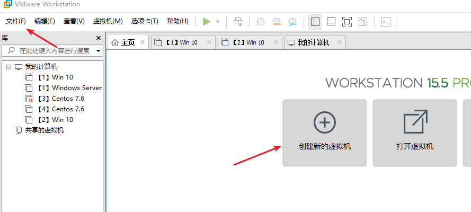This screenshot has width=471, height=212.
Task: Select 【2】Win 10 in the library tree
Action: [55, 119]
